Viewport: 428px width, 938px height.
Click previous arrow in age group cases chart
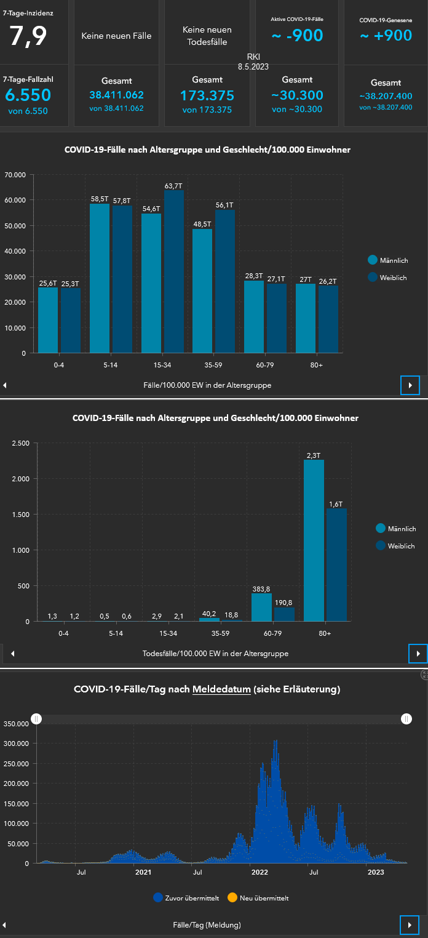(6, 385)
